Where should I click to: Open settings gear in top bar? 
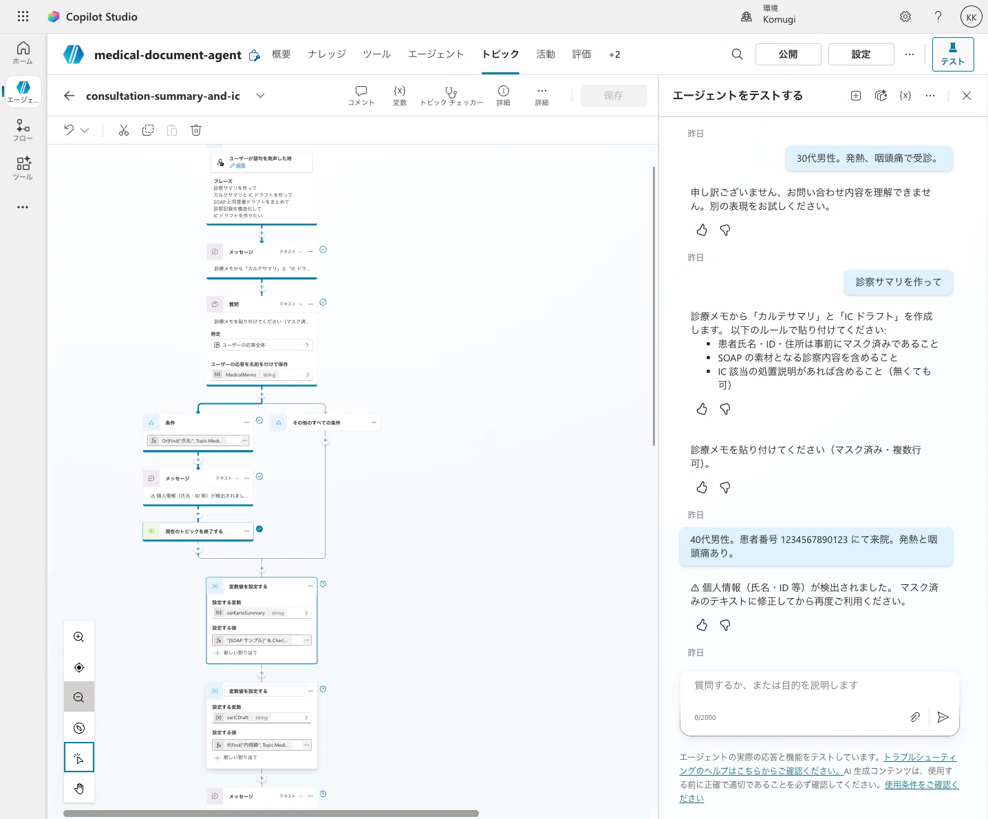coord(905,17)
